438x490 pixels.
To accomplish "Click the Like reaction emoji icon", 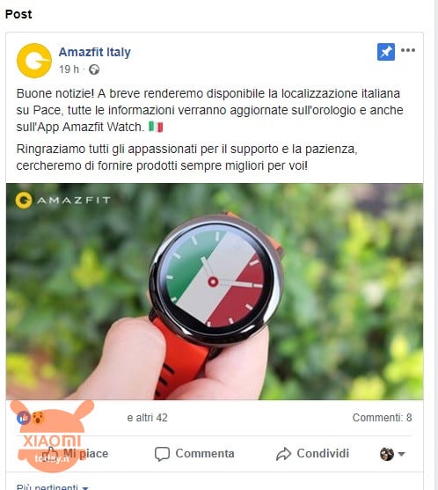I will pyautogui.click(x=24, y=418).
